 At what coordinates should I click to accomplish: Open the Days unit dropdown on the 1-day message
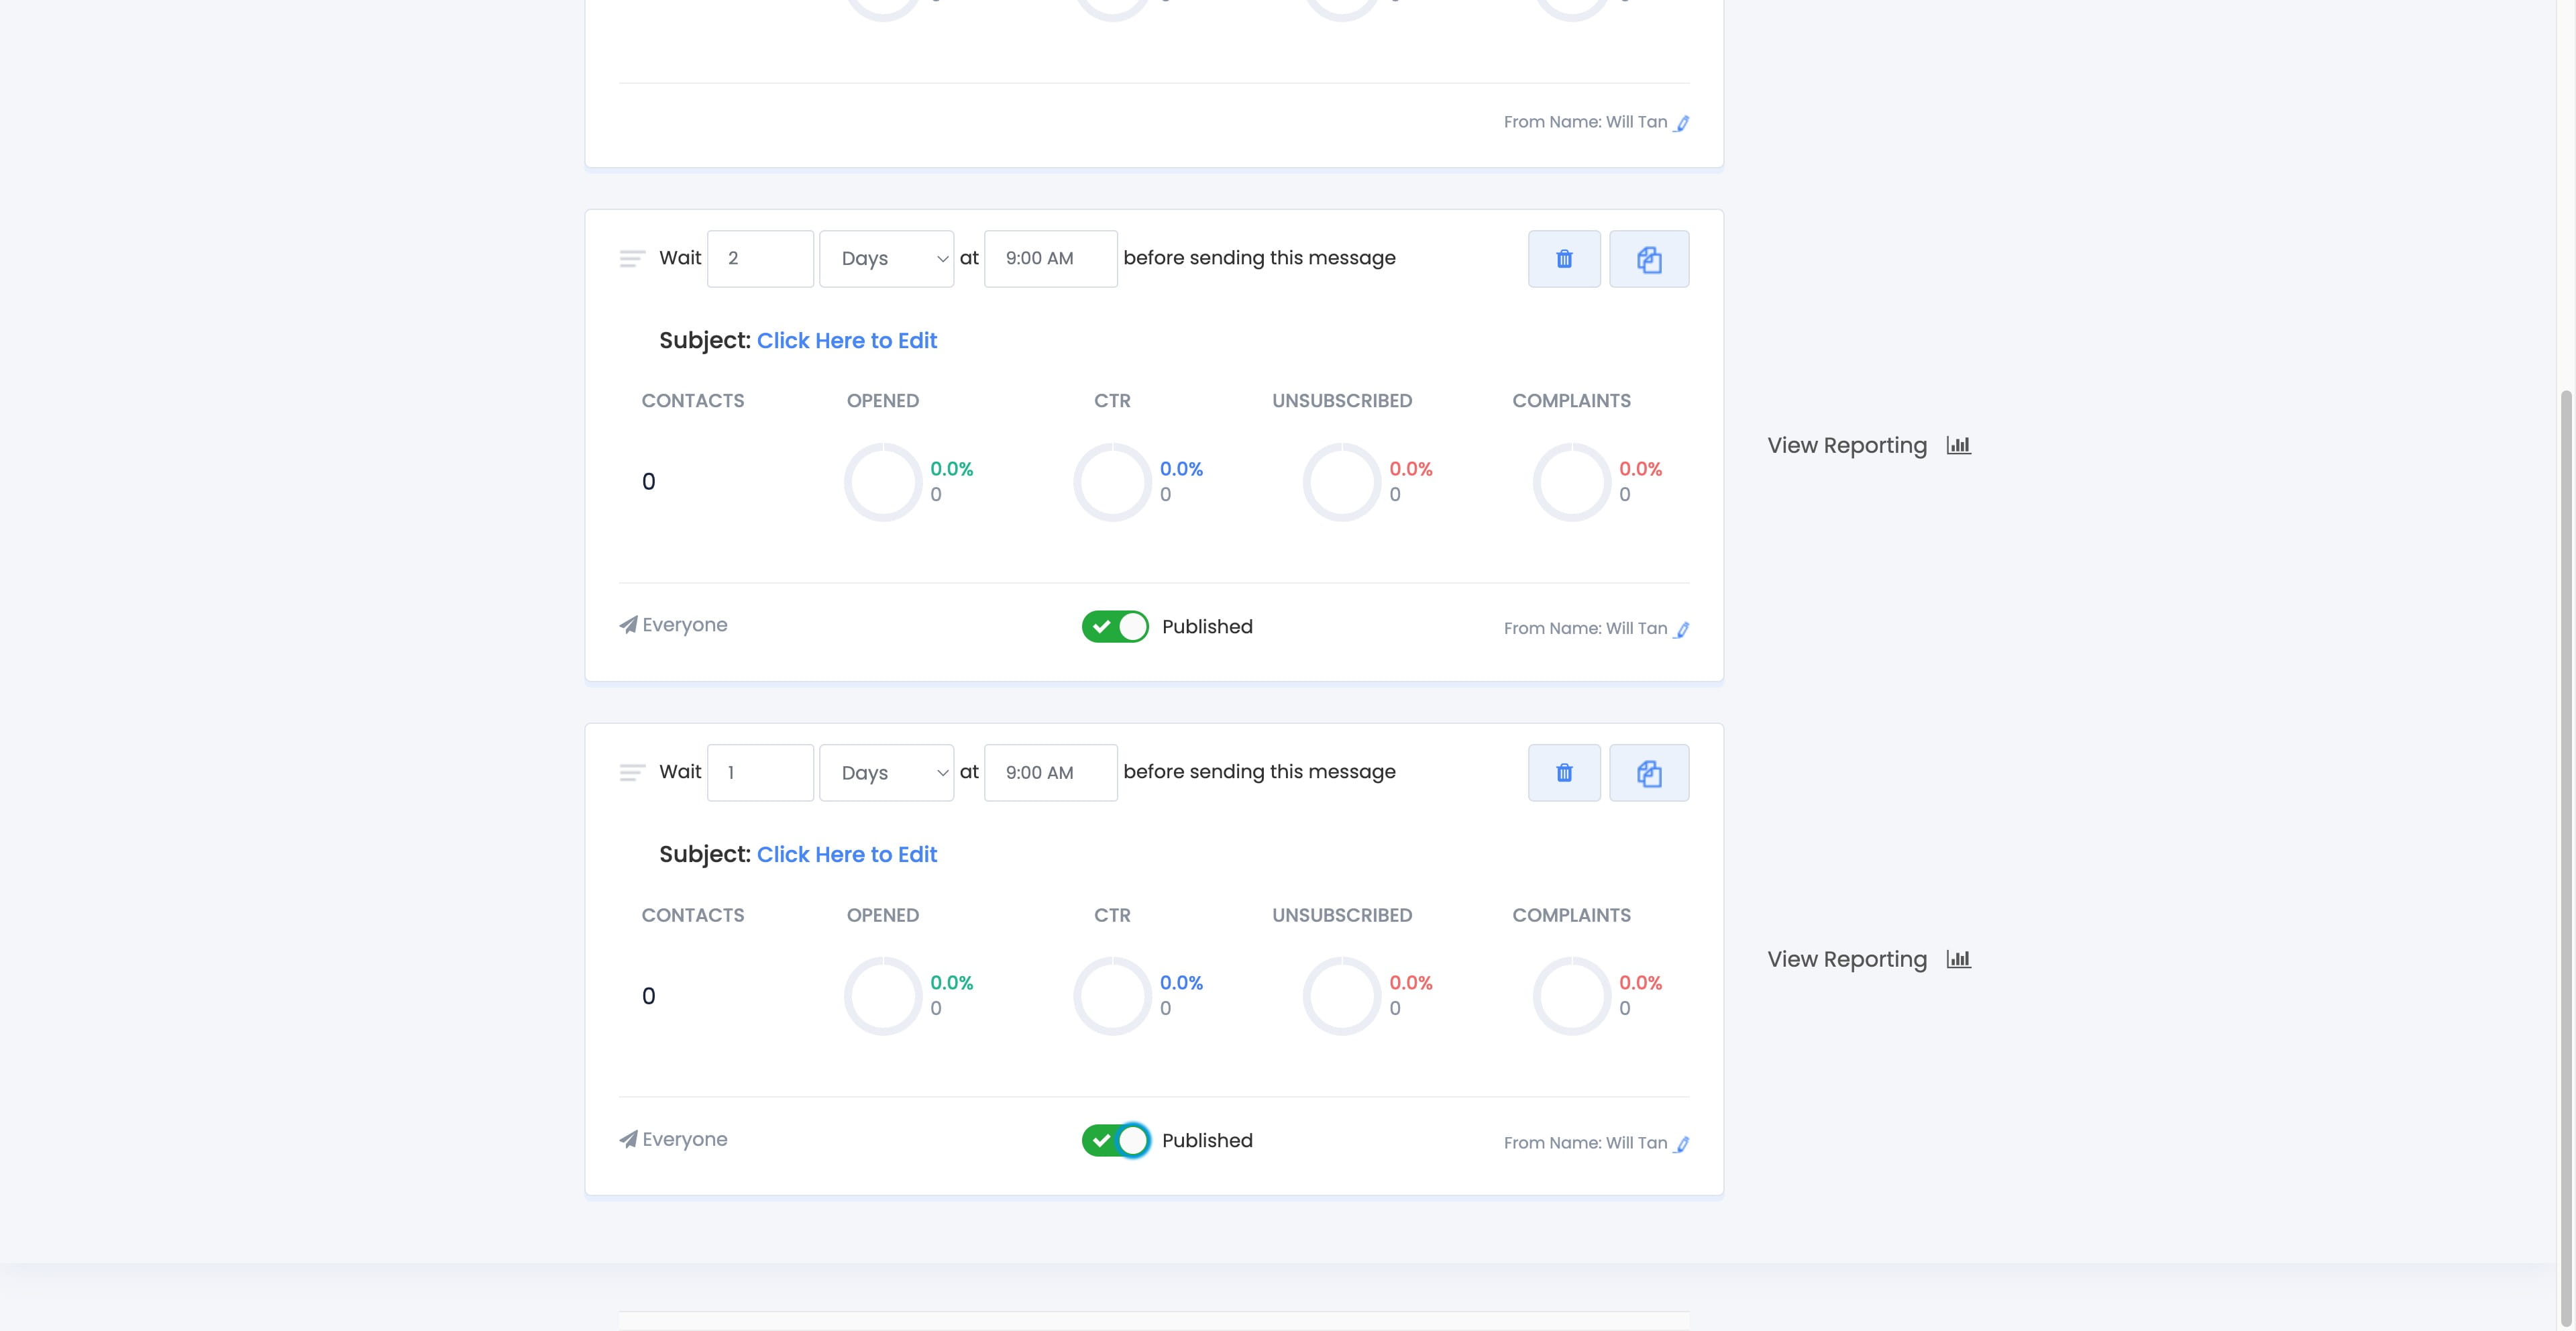[886, 773]
